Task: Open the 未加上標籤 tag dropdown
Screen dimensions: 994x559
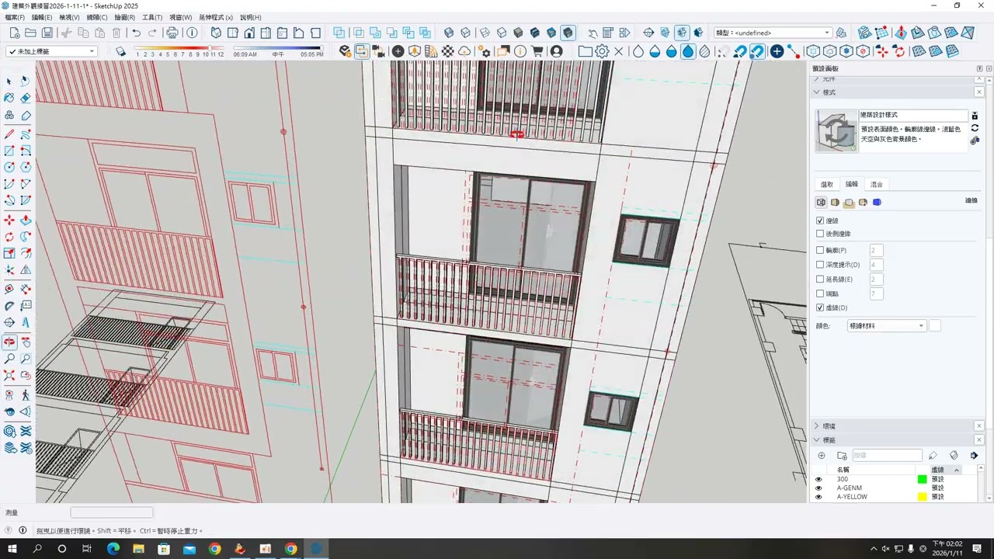Action: [51, 51]
